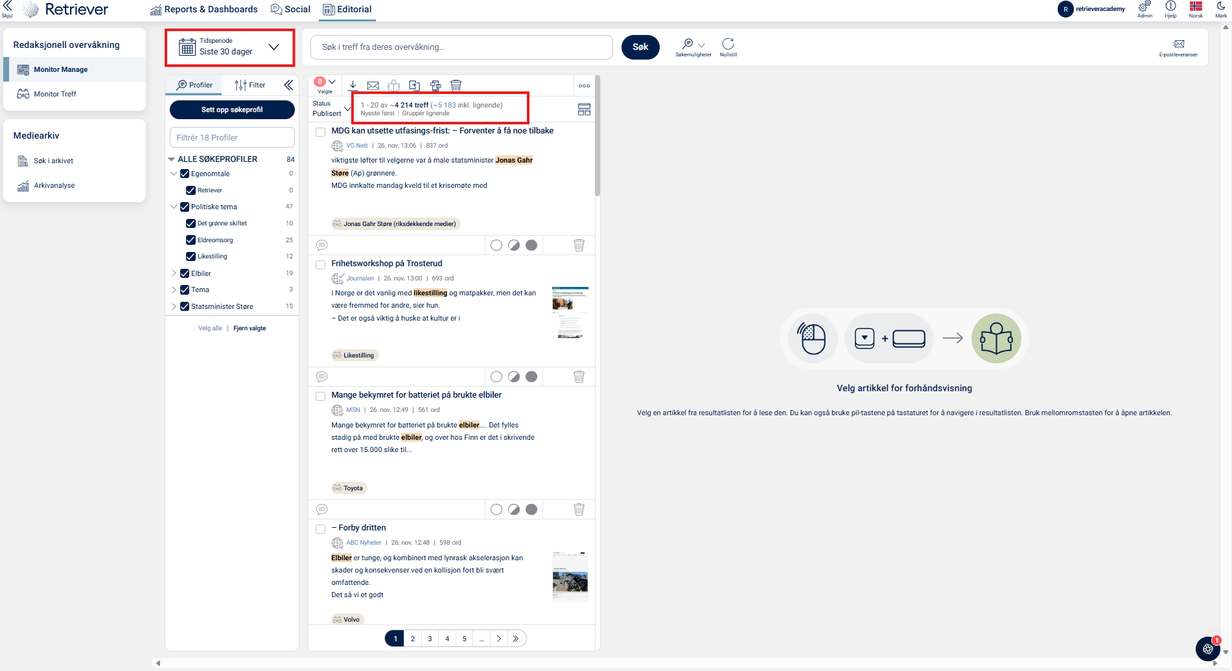Click the Nullstill reset icon
This screenshot has width=1232, height=671.
pos(728,47)
